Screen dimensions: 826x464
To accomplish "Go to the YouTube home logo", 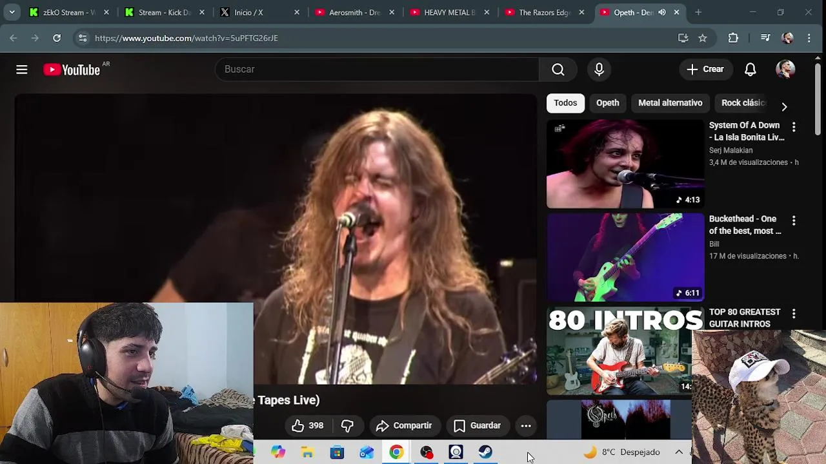I will (72, 70).
